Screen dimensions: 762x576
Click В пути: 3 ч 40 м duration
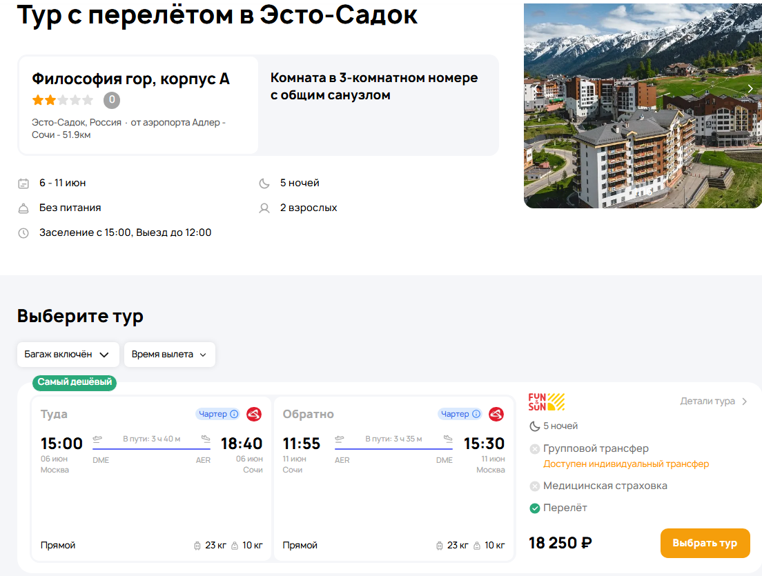(x=152, y=439)
